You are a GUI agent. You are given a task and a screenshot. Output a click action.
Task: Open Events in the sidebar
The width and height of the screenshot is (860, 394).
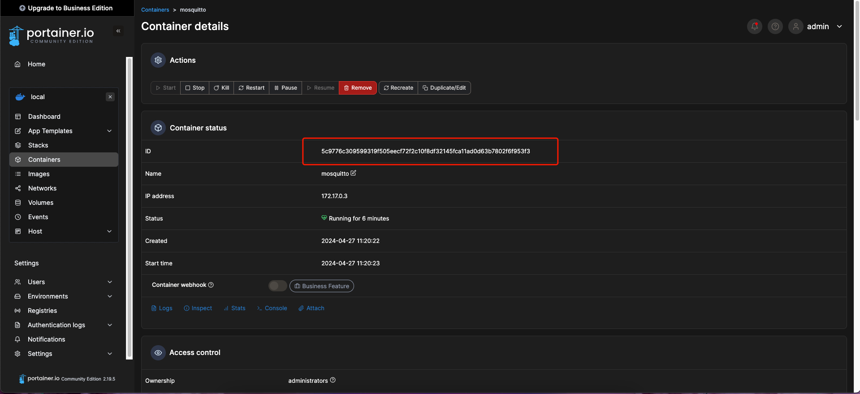click(64, 217)
